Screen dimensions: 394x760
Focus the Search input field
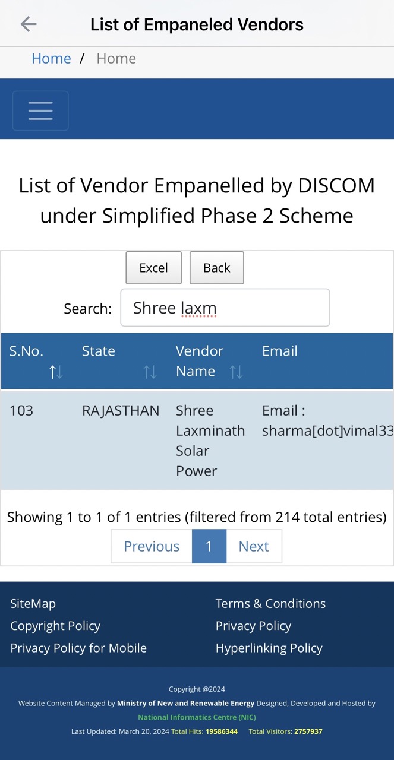point(225,308)
